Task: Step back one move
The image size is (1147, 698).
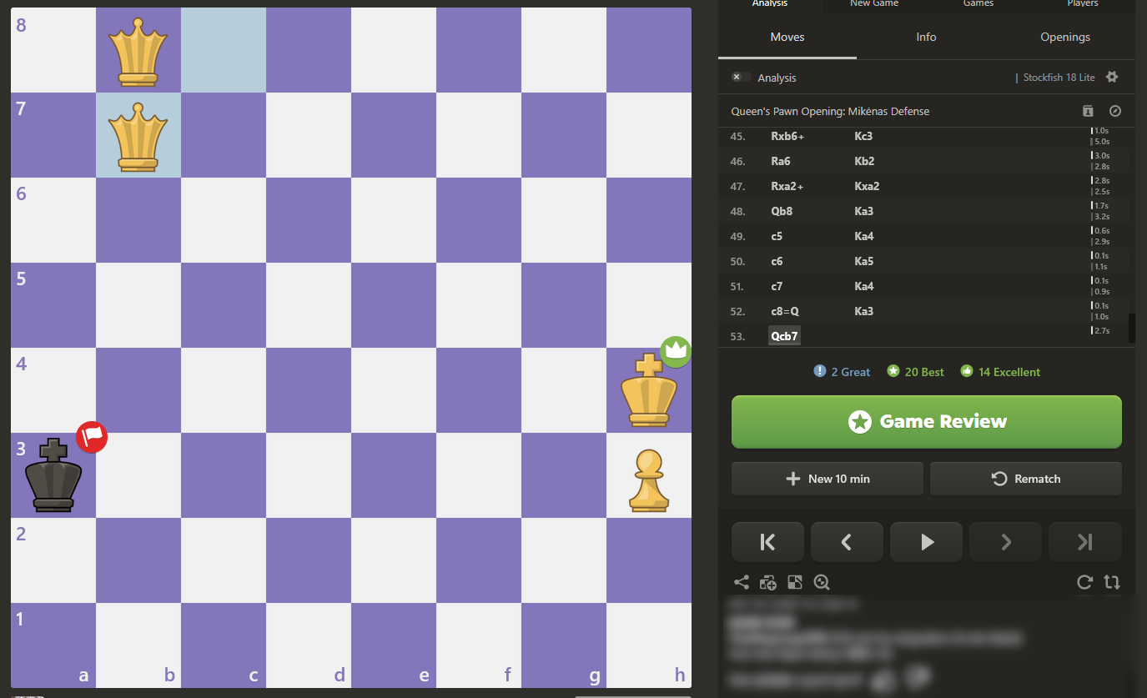Action: click(x=847, y=542)
